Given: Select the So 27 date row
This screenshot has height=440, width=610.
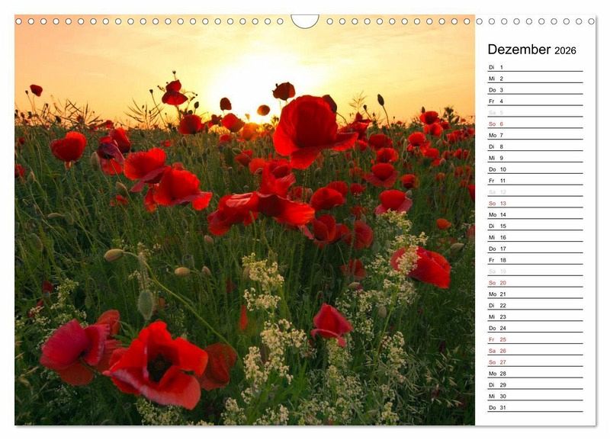Looking at the screenshot, I should 535,362.
